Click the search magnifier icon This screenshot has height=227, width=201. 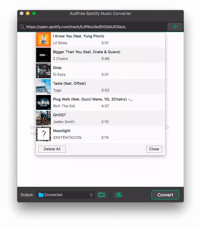click(22, 27)
